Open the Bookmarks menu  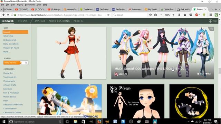pos(30,4)
